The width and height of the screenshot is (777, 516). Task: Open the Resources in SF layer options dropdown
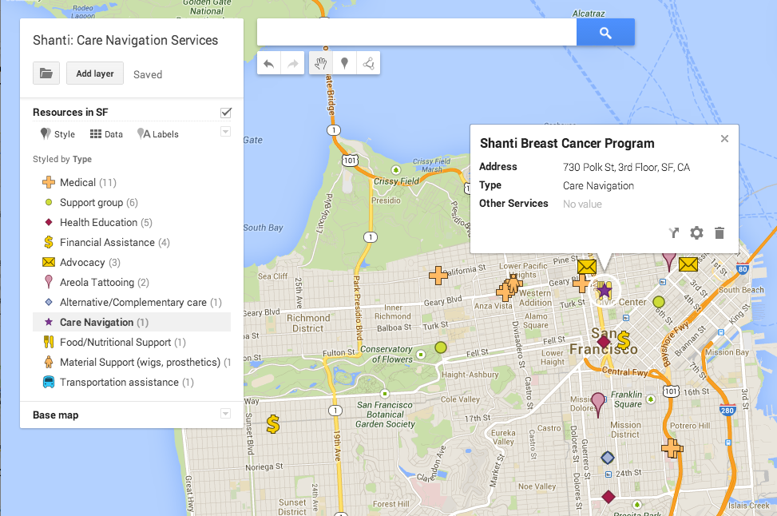click(225, 132)
